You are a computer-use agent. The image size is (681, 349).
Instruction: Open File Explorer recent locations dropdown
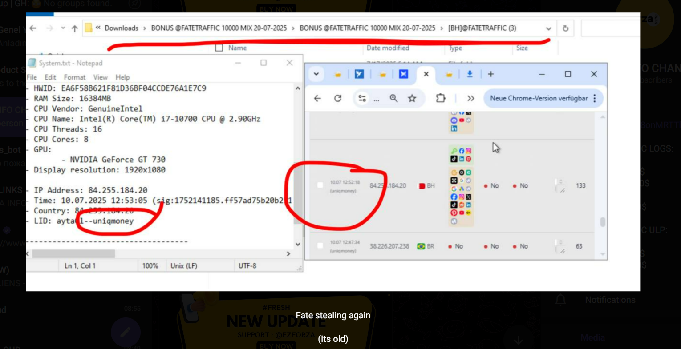click(x=63, y=28)
